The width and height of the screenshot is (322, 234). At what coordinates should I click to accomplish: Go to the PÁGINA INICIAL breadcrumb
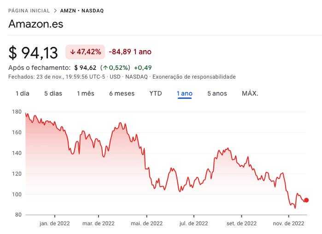29,11
